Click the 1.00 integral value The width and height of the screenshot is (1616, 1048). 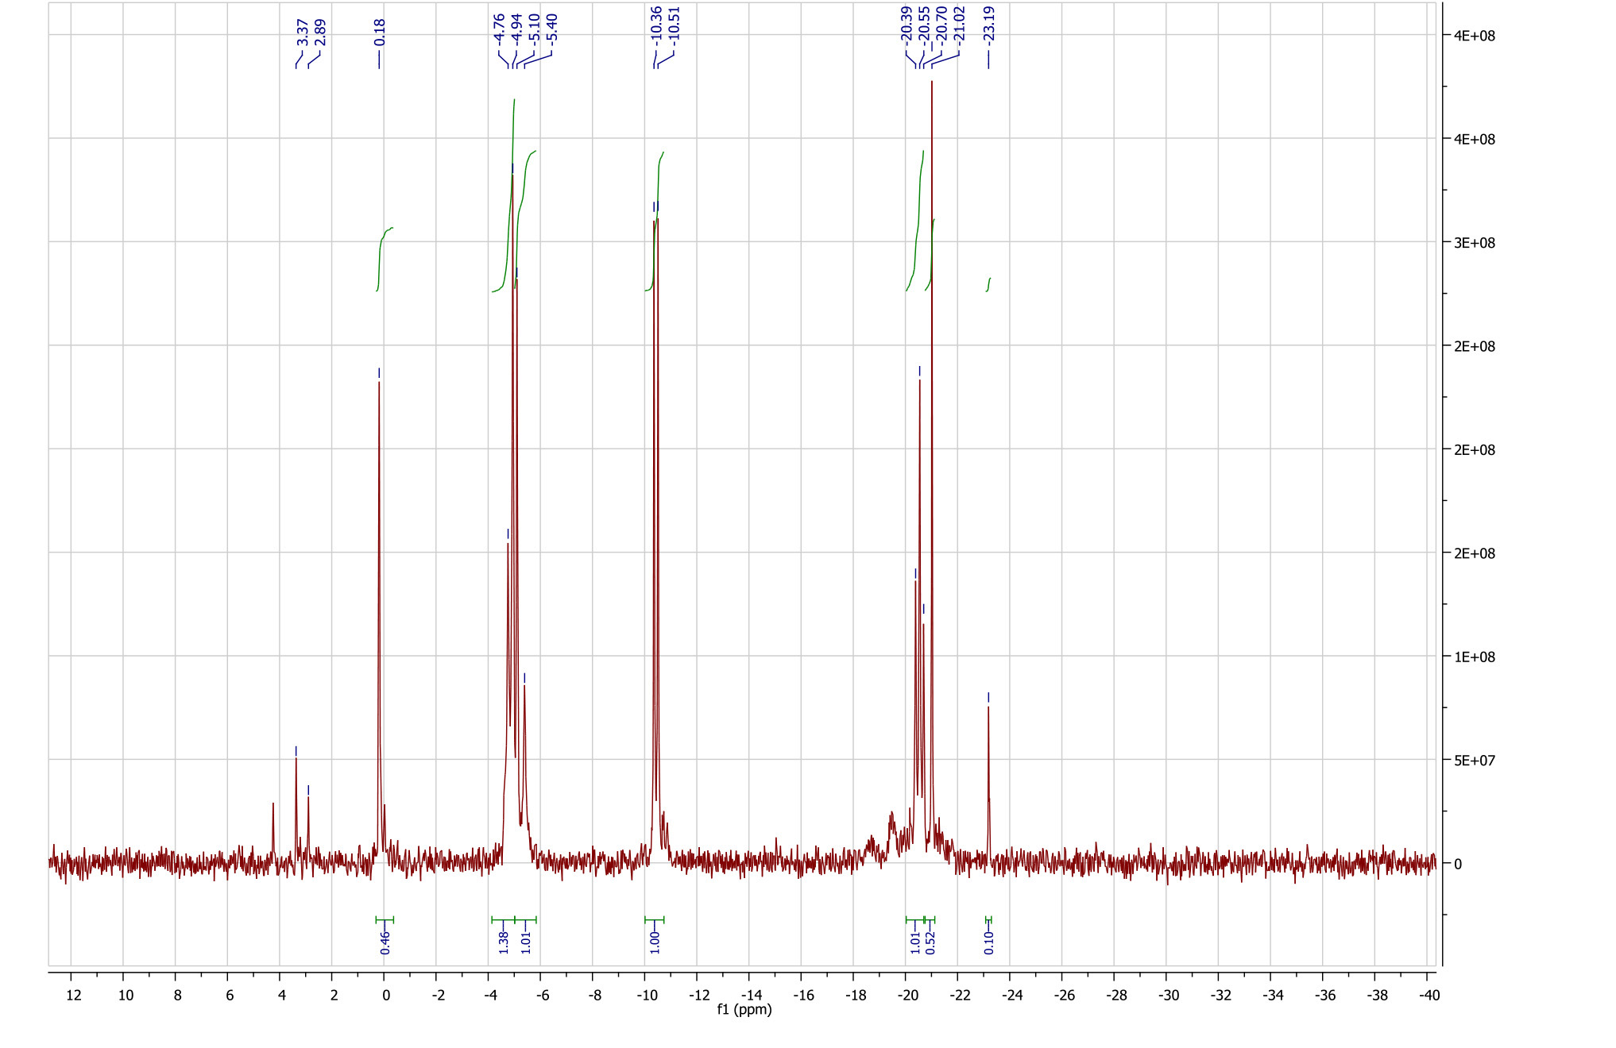[655, 942]
